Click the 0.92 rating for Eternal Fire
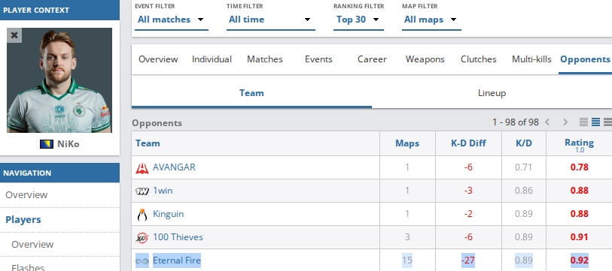 click(x=579, y=260)
